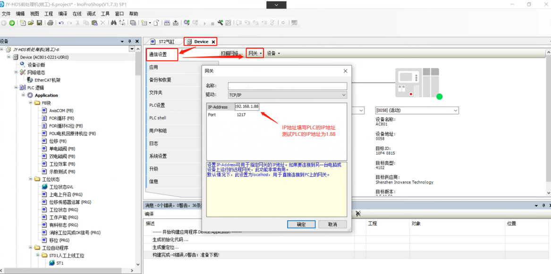Click the Save project toolbar icon

pyautogui.click(x=39, y=23)
